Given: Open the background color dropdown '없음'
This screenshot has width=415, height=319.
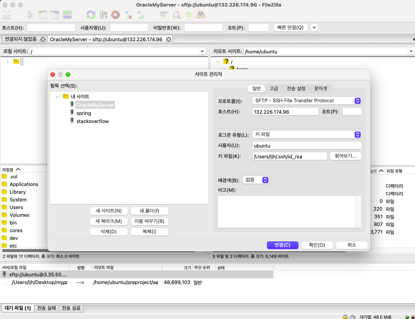Looking at the screenshot, I should pyautogui.click(x=256, y=180).
